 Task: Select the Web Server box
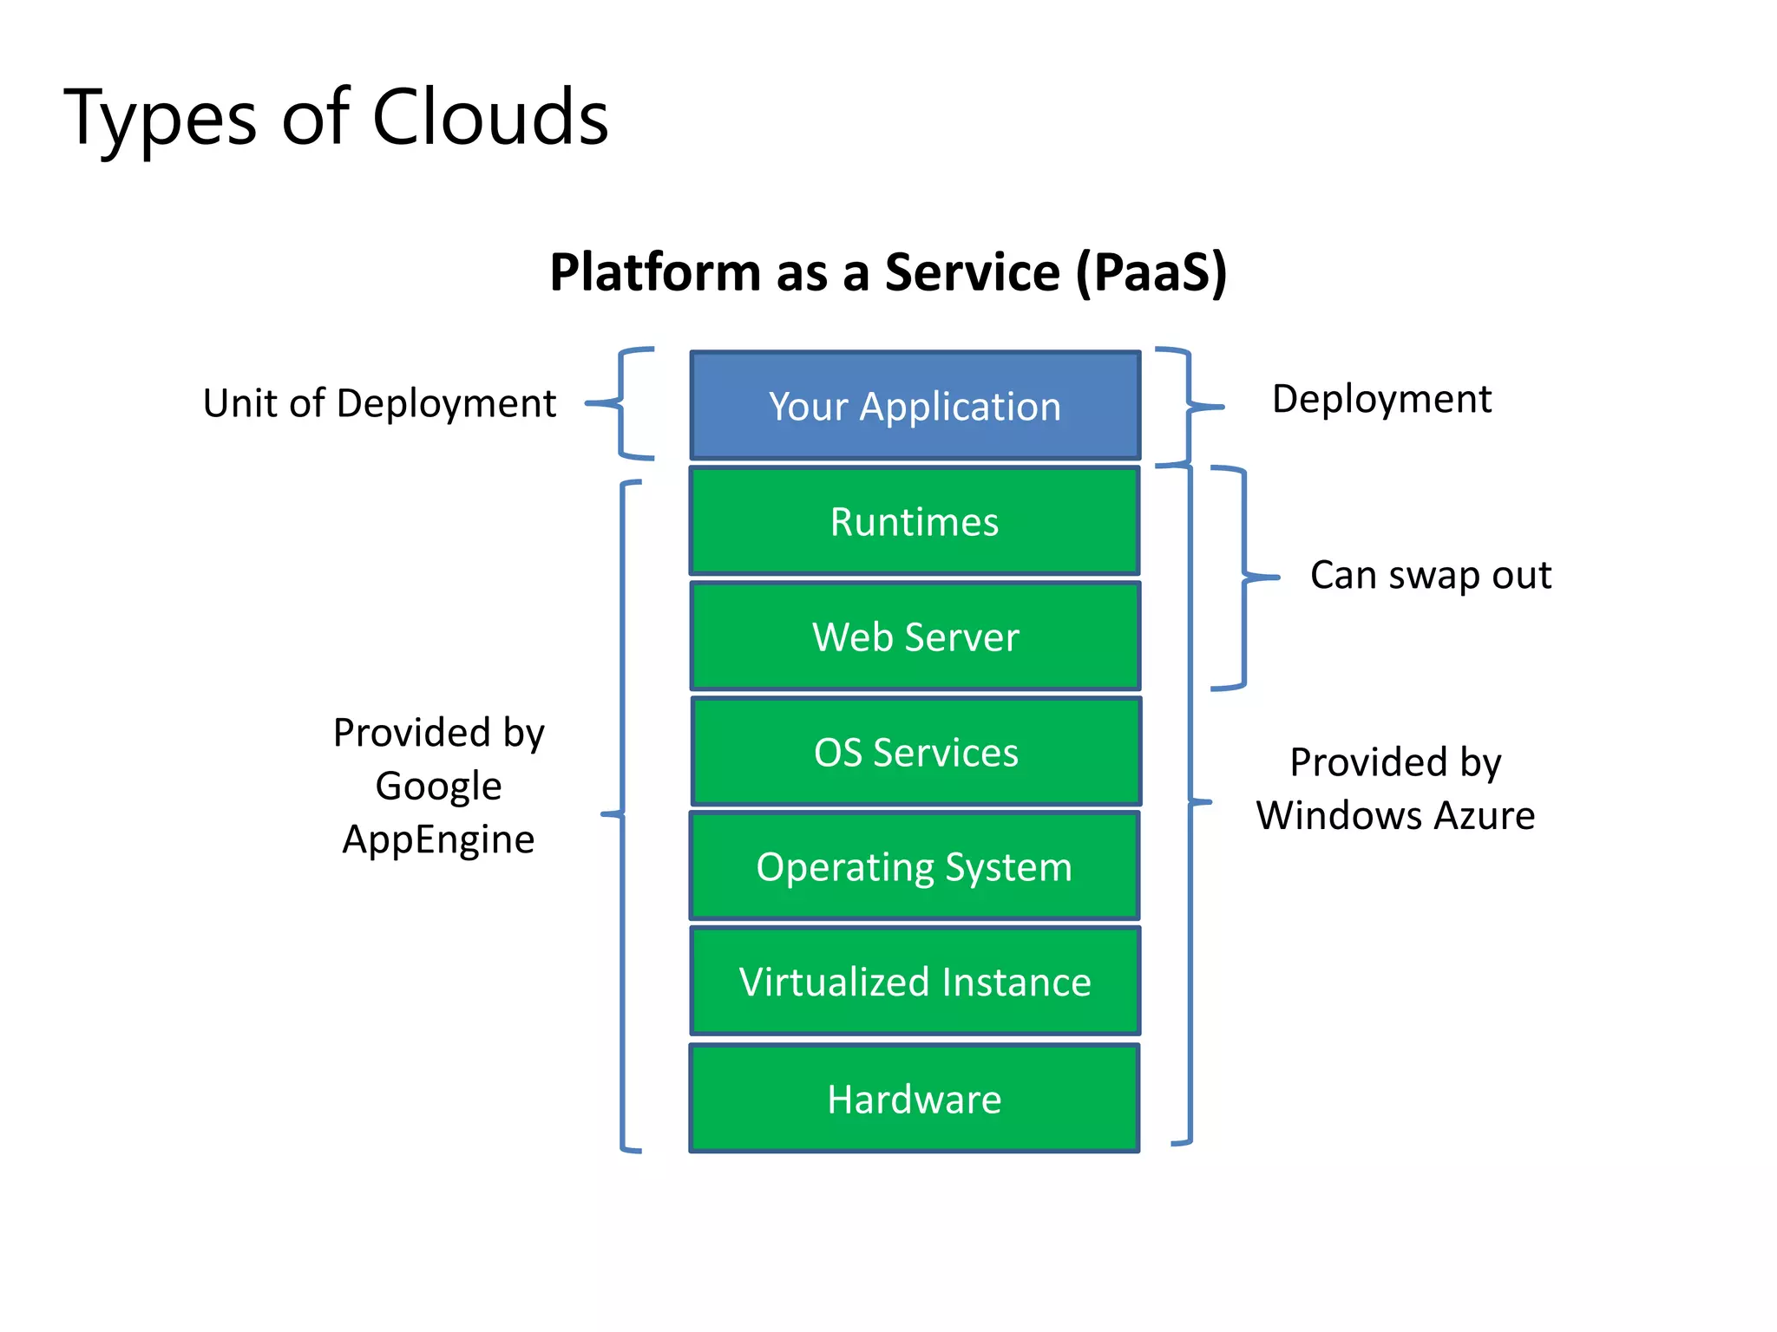tap(915, 637)
